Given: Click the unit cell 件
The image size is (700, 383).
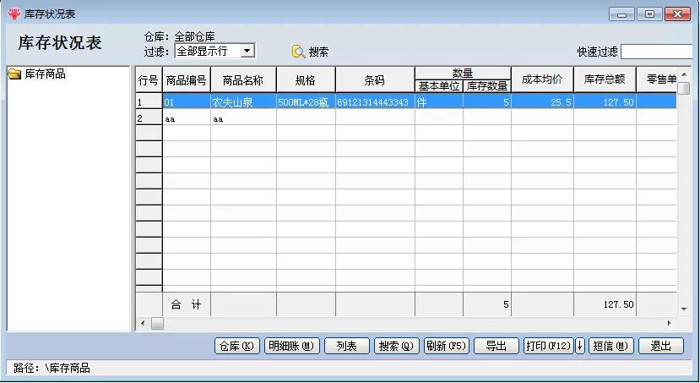Looking at the screenshot, I should [439, 102].
